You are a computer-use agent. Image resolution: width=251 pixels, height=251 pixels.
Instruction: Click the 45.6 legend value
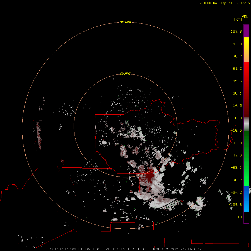237,81
